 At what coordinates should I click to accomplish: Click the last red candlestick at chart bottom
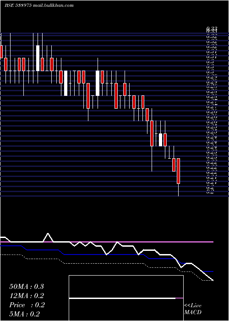pos(178,171)
